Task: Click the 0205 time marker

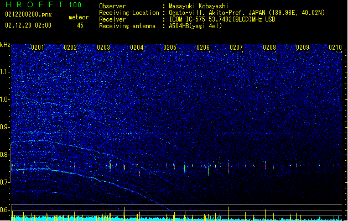Action: click(170, 48)
